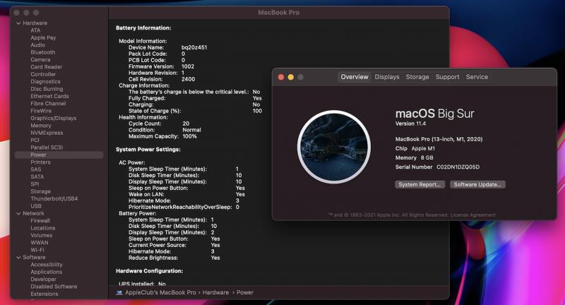
Task: Select Parallel SCSI in the sidebar
Action: 47,148
